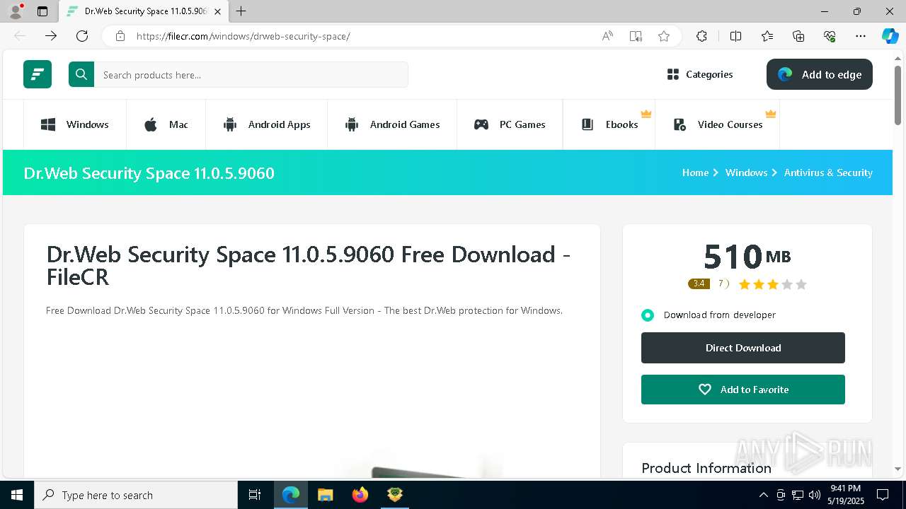The height and width of the screenshot is (509, 906).
Task: Select the Download from developer radio button
Action: 648,315
